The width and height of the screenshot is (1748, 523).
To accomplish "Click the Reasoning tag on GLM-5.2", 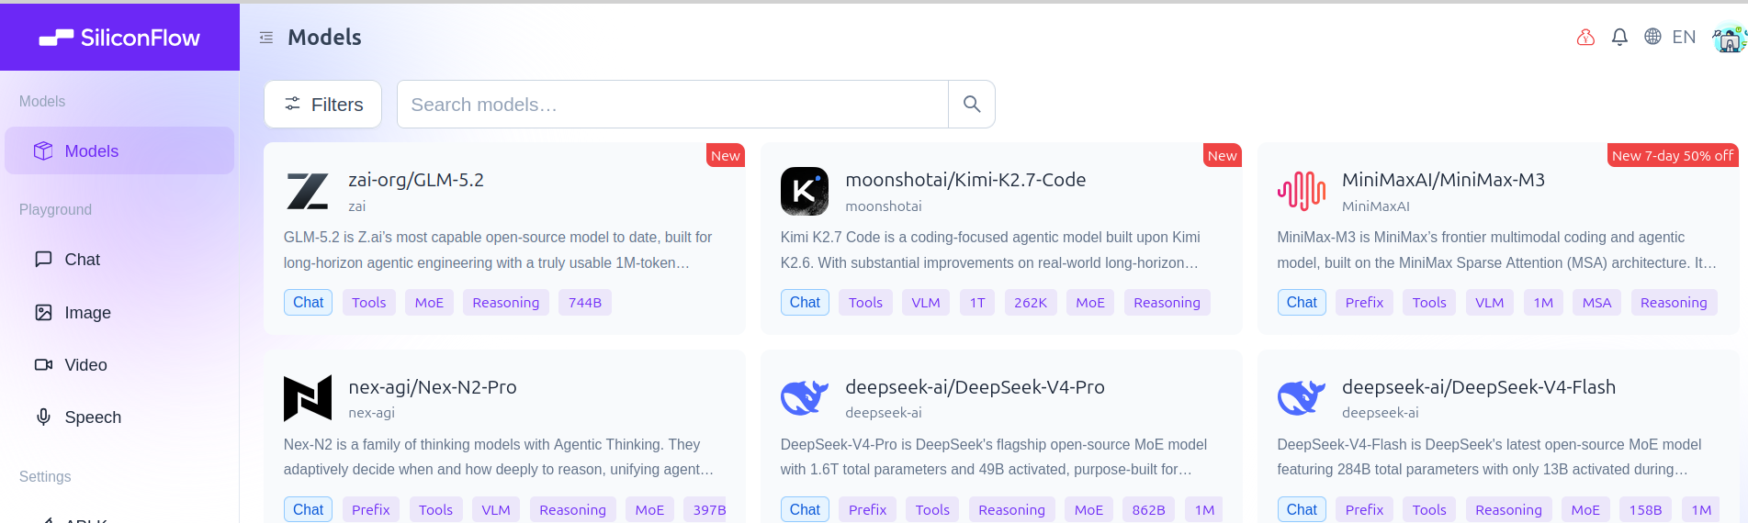I will (506, 303).
